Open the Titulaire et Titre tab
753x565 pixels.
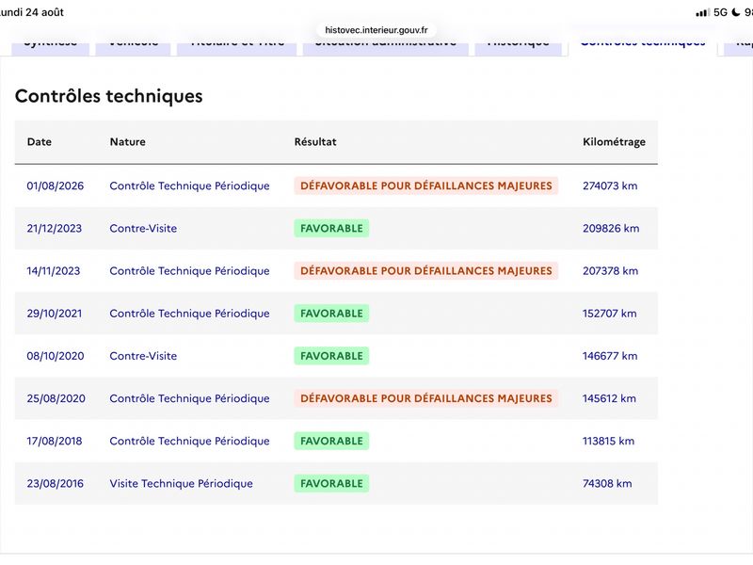(237, 46)
